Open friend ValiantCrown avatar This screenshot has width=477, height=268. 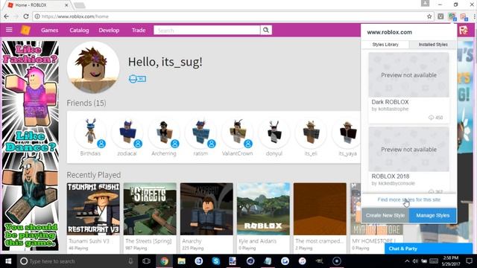coord(237,133)
